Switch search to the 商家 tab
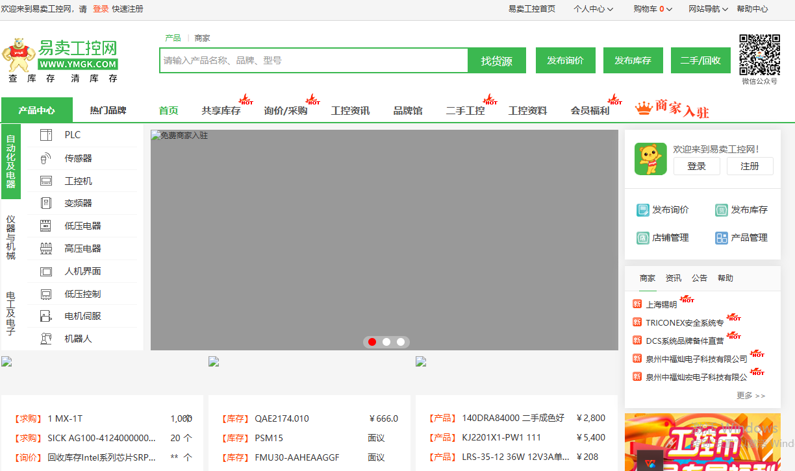795x471 pixels. click(202, 38)
